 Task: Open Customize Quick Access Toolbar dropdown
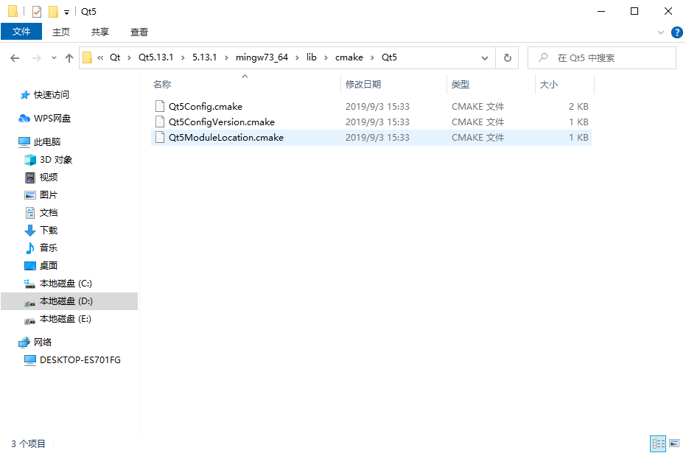click(x=66, y=13)
